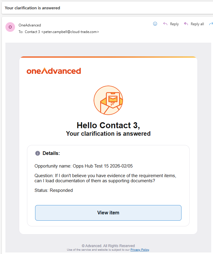Open the Privacy Policy link
Image resolution: width=213 pixels, height=254 pixels.
[x=139, y=250]
